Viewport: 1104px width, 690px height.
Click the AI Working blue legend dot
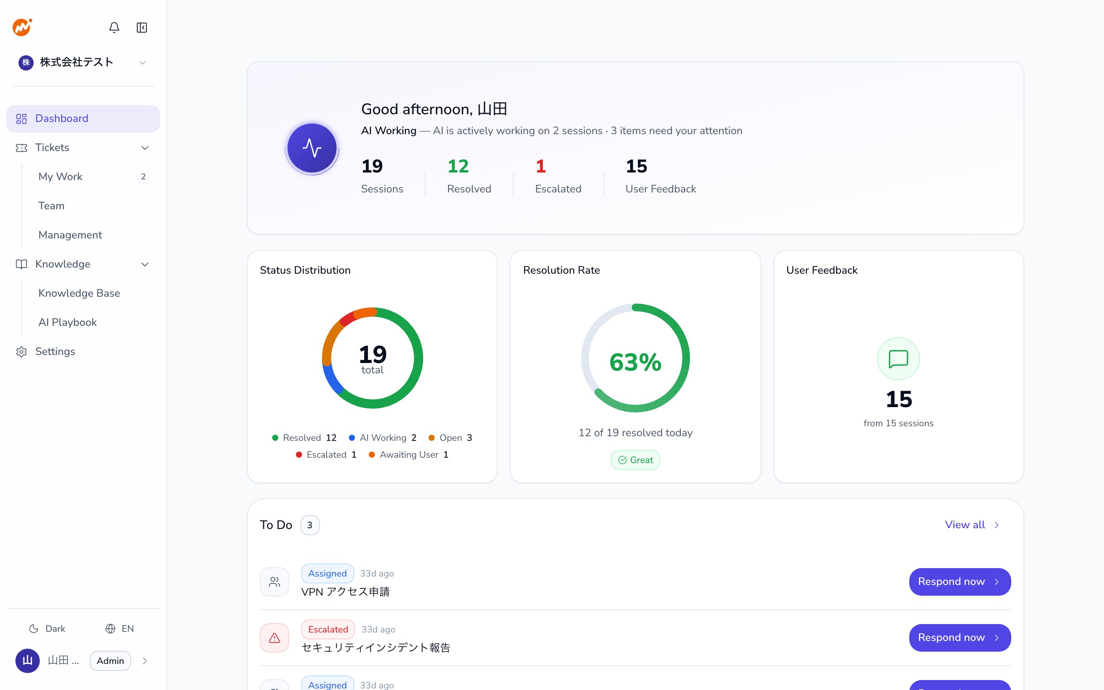coord(352,438)
